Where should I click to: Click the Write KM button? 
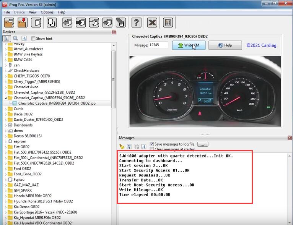coord(189,45)
